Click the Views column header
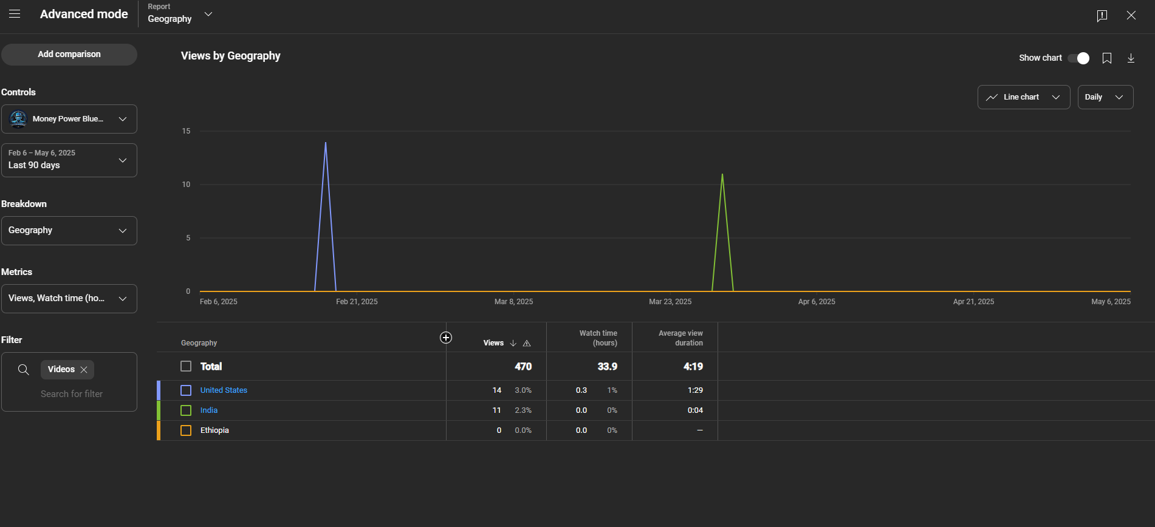Image resolution: width=1155 pixels, height=527 pixels. (x=493, y=343)
